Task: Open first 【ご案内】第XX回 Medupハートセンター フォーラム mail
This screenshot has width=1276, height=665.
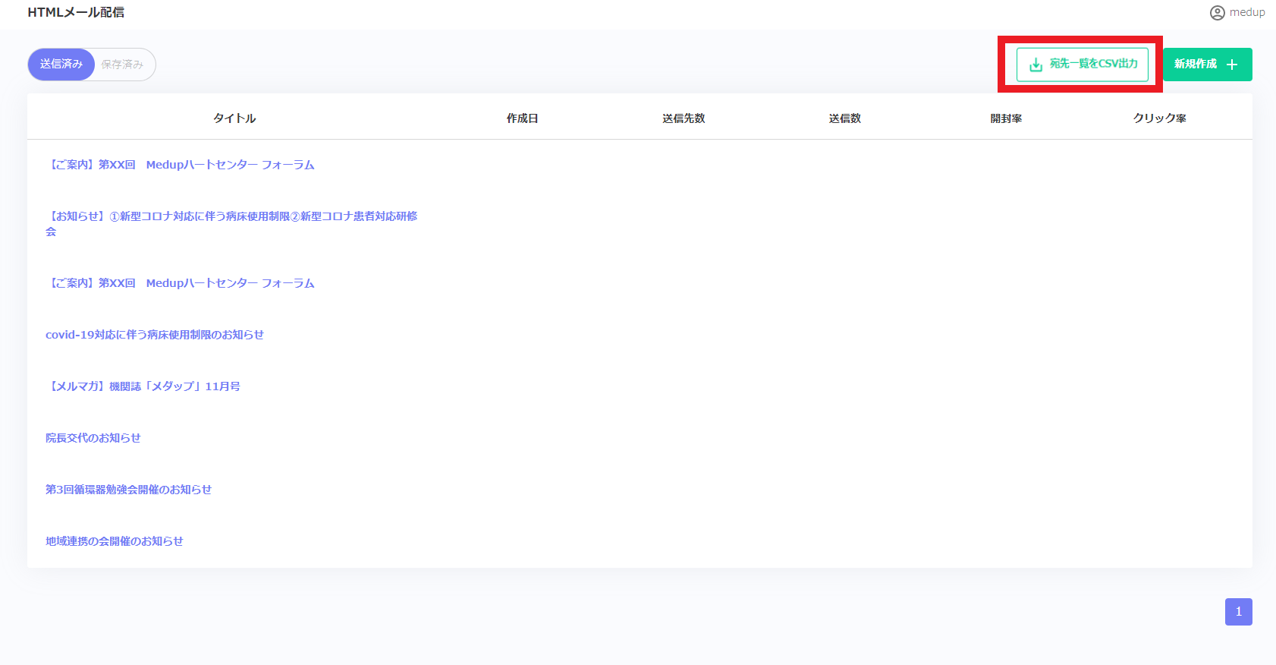Action: (180, 165)
